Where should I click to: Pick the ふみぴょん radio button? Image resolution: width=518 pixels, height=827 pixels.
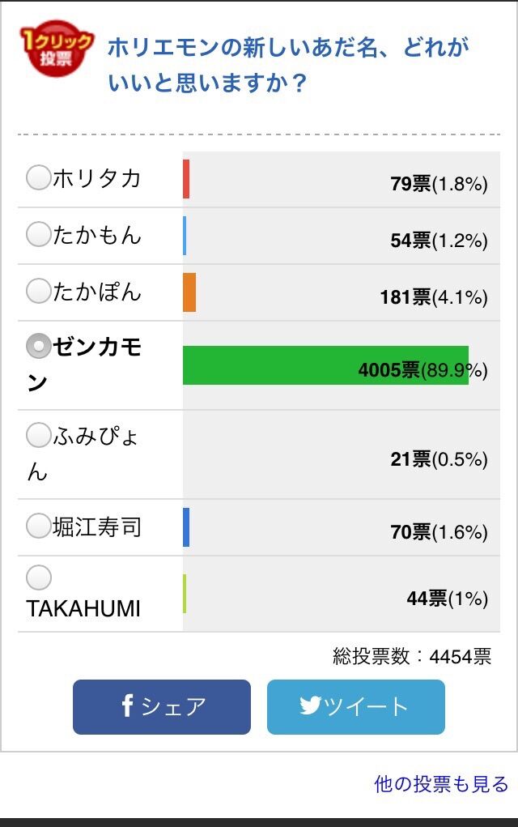38,436
